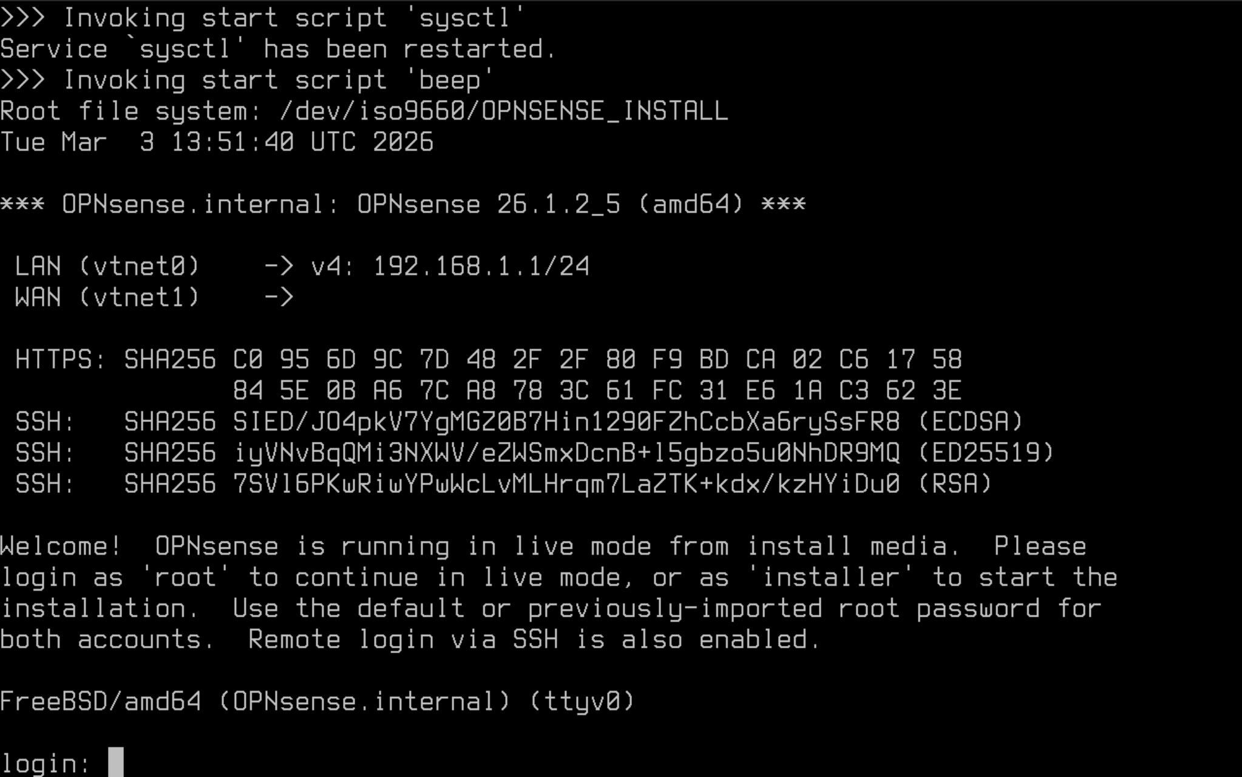
Task: Click the OPNsense 26.1.2_5 version text
Action: (489, 204)
